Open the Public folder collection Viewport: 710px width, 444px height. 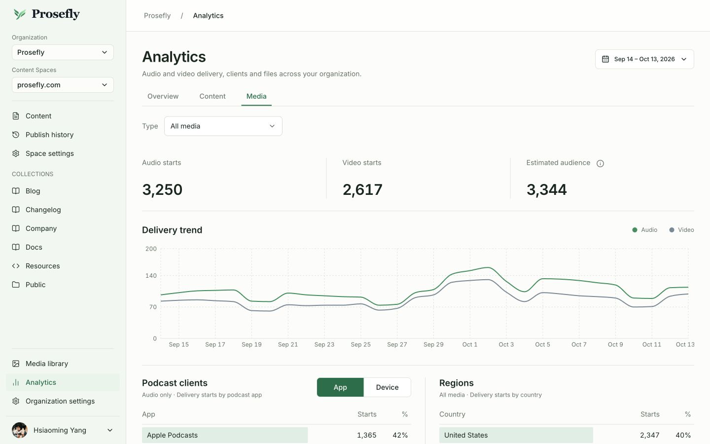[x=63, y=285]
